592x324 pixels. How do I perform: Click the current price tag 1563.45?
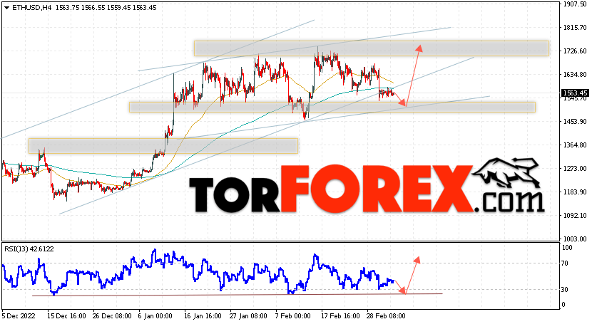[x=575, y=93]
